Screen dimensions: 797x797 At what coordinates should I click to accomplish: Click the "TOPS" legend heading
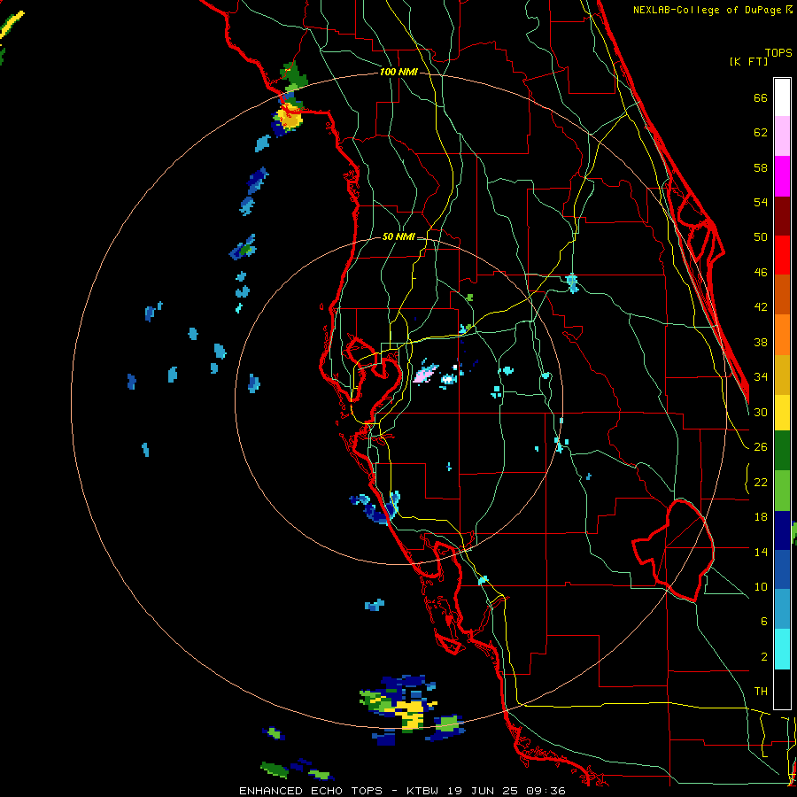coord(778,53)
